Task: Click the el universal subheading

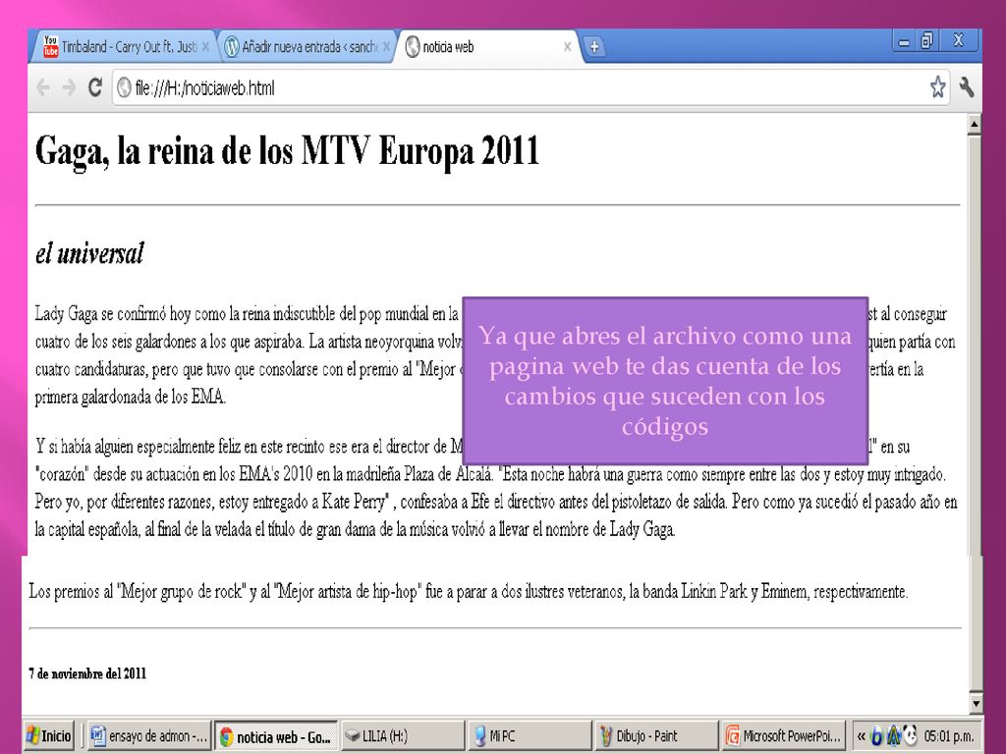Action: point(89,252)
